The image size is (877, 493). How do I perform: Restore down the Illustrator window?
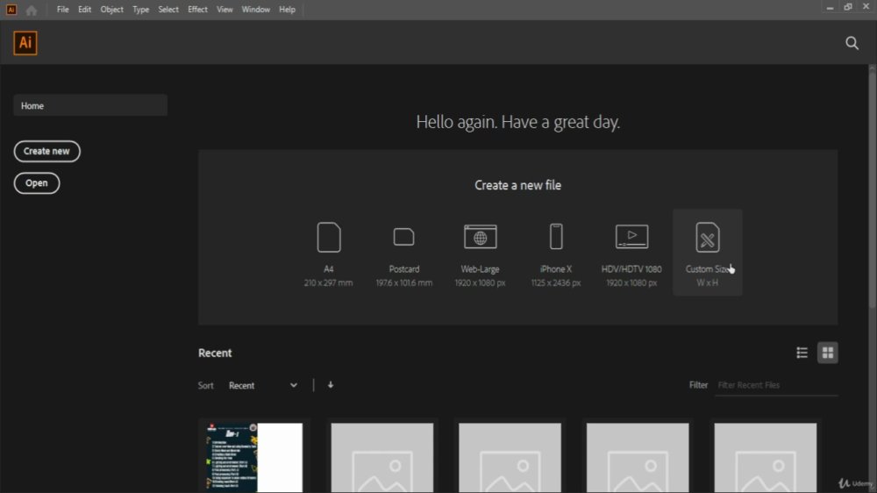coord(848,7)
